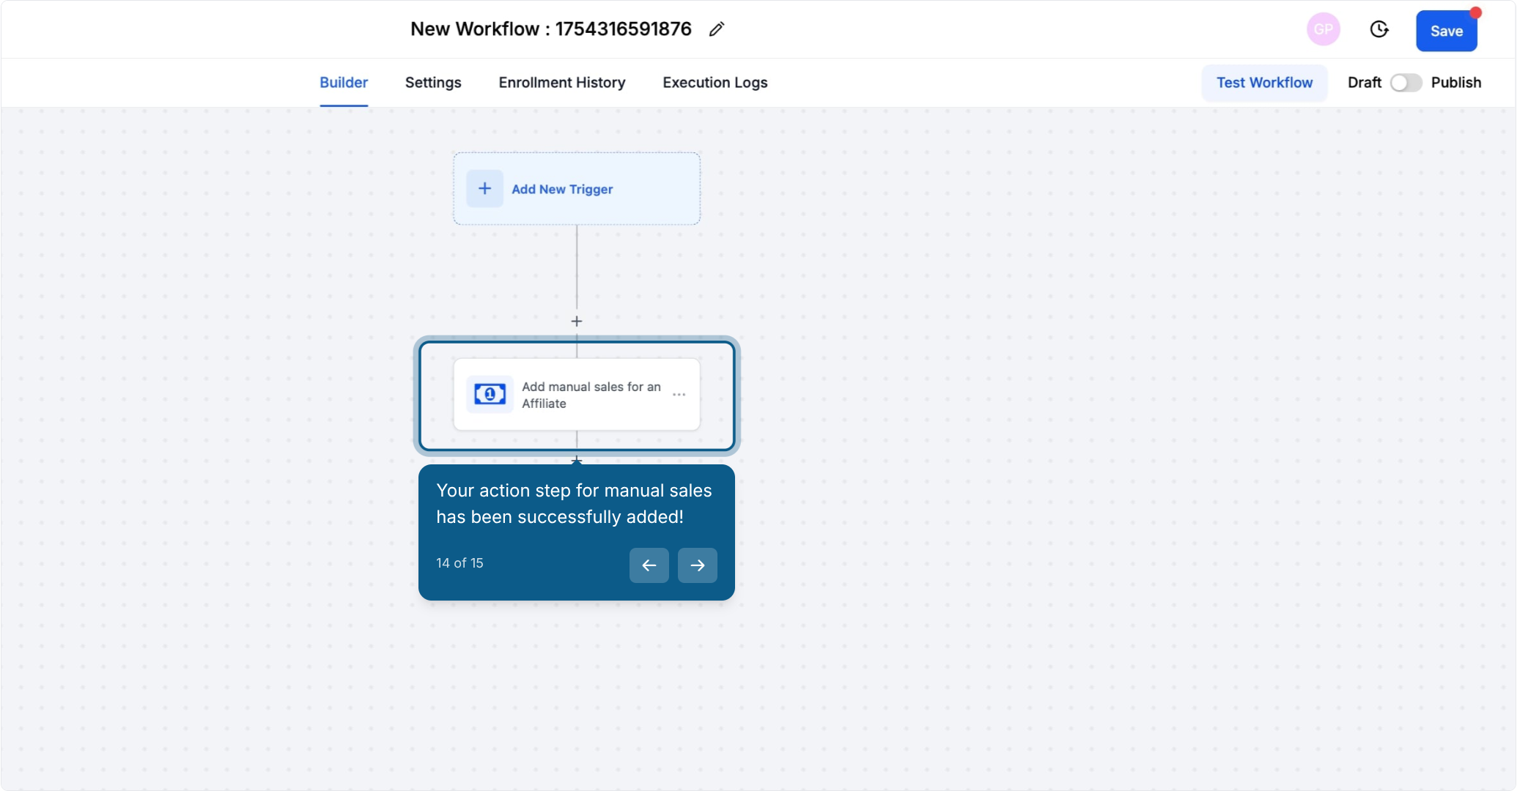Click Add New Trigger label
The width and height of the screenshot is (1517, 791).
562,189
